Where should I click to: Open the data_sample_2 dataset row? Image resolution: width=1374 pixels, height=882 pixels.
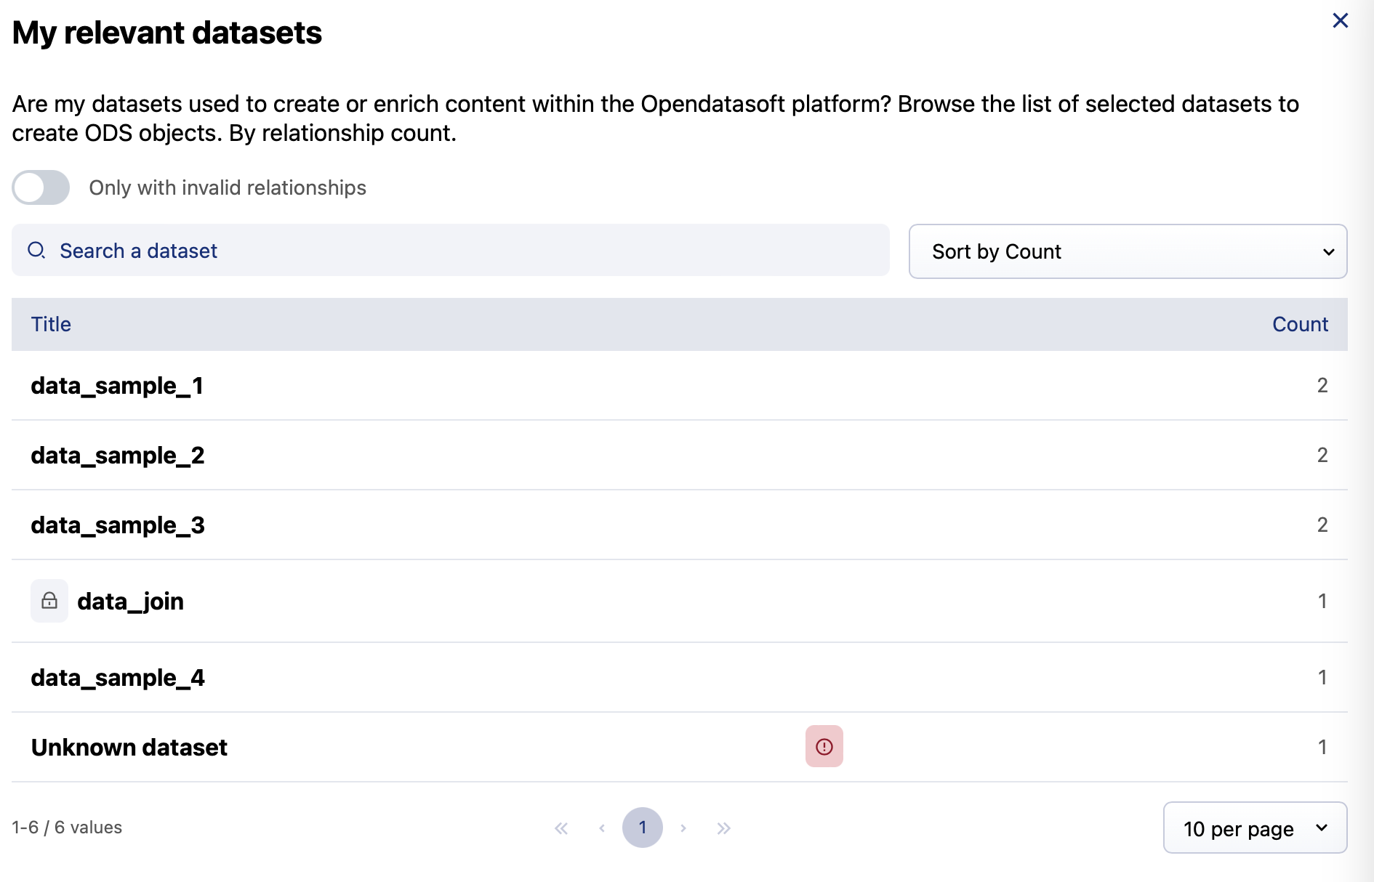(118, 456)
